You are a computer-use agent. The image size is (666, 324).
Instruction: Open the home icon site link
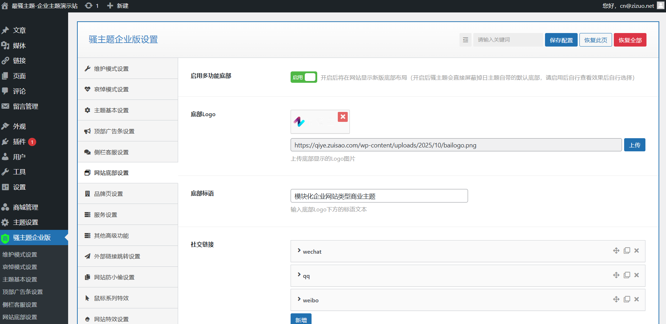[5, 6]
